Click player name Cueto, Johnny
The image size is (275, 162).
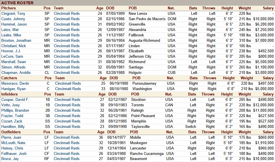point(13,19)
